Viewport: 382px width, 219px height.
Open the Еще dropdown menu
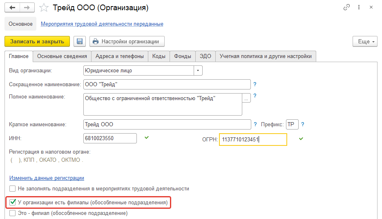tap(364, 41)
